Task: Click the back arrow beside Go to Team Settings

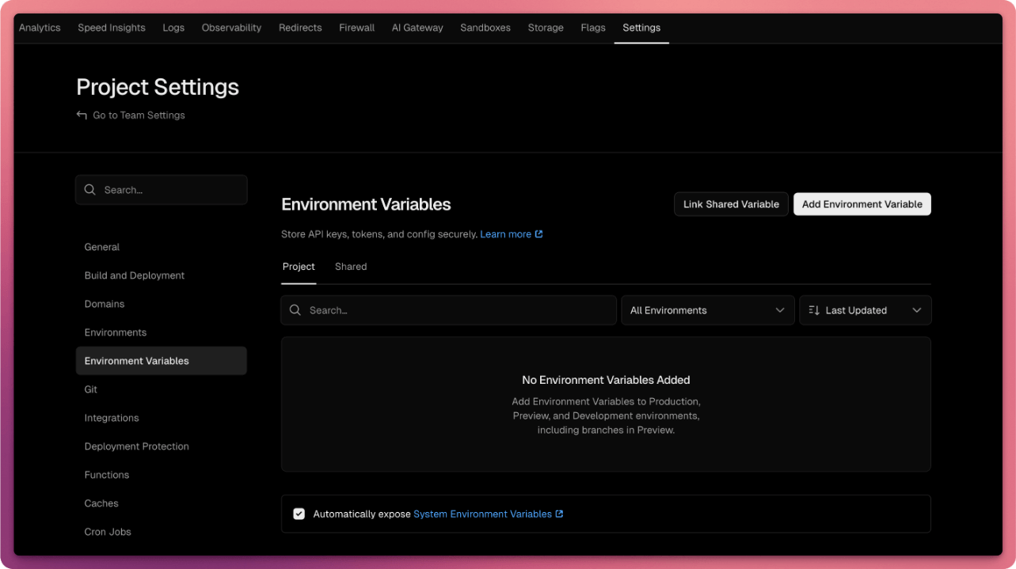Action: pyautogui.click(x=82, y=115)
